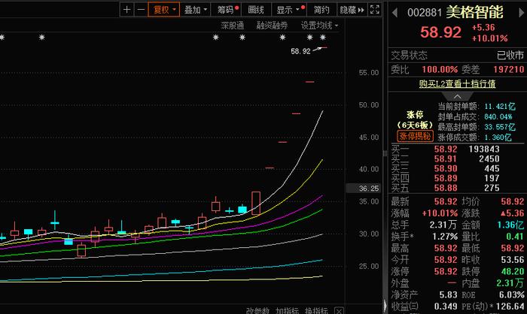
Task: Click the 量比 0.41 value
Action: [x=515, y=237]
